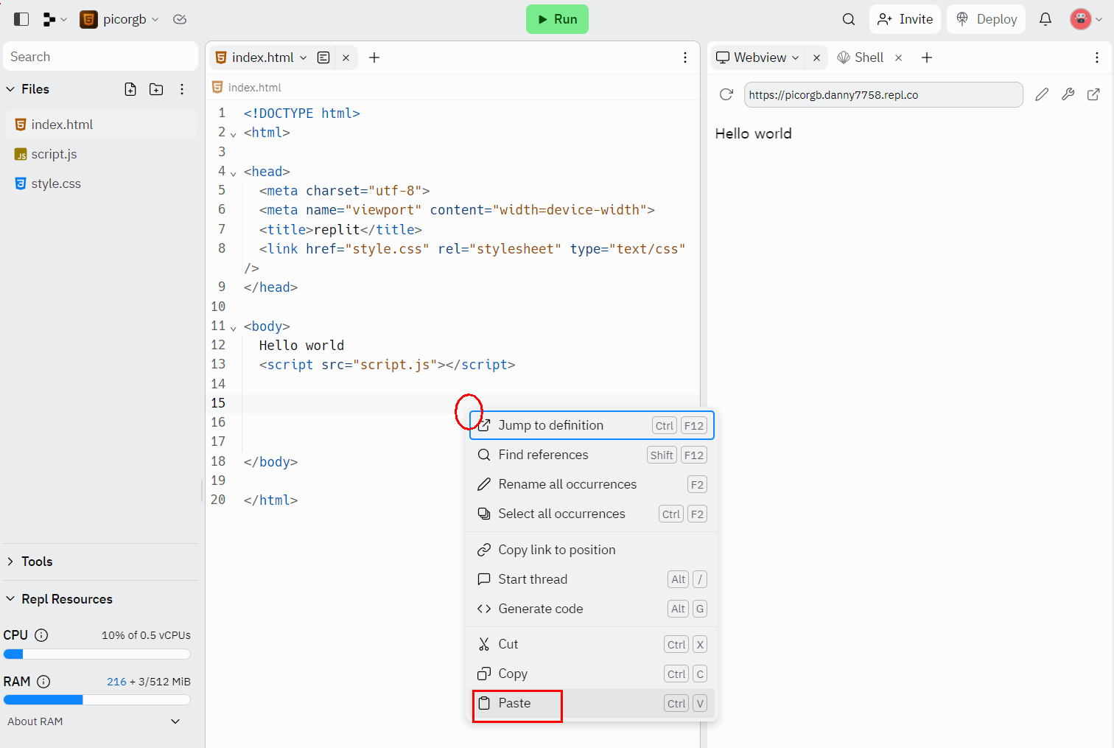Run the project

click(557, 19)
